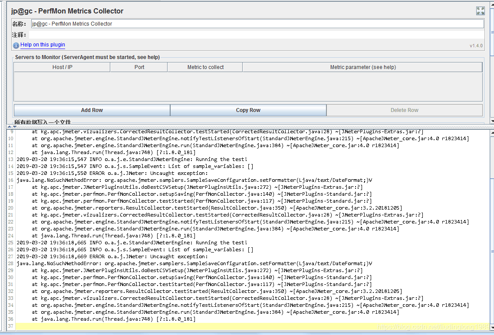This screenshot has width=494, height=335.
Task: Click the empty servers table area
Action: 248,87
